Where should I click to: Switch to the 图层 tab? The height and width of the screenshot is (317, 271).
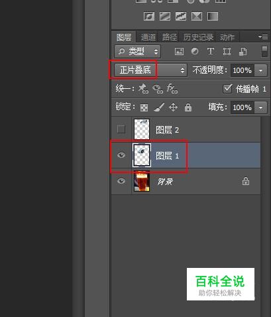[124, 37]
